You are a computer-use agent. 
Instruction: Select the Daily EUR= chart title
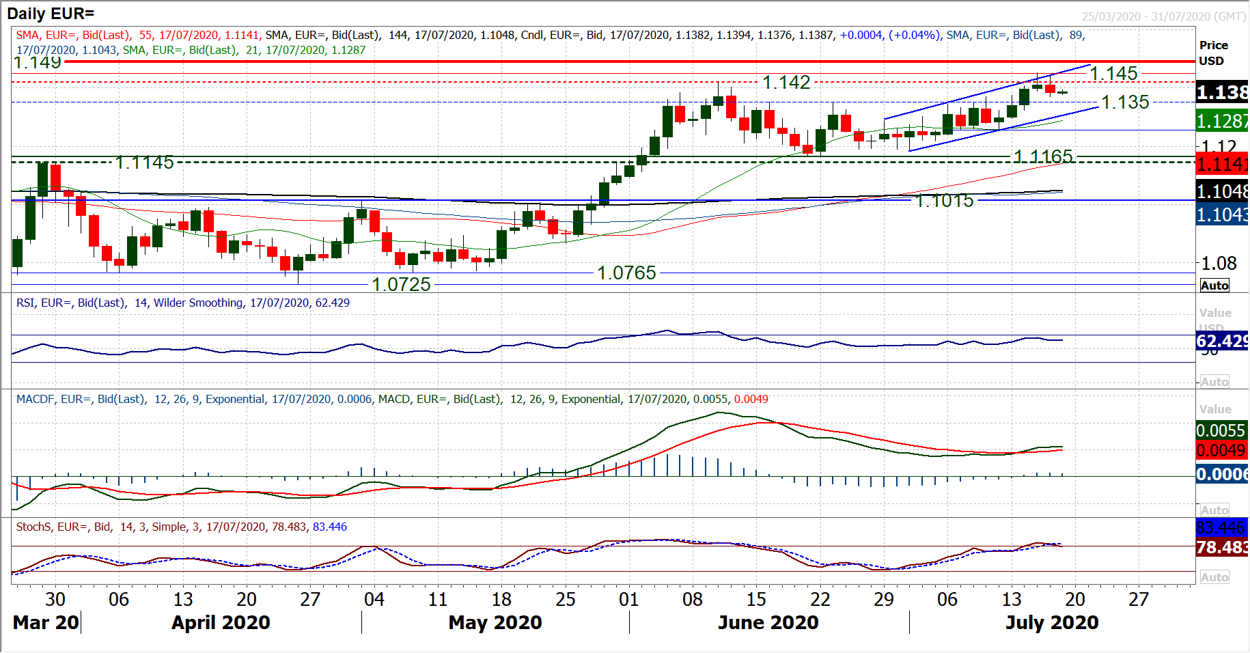(x=51, y=14)
